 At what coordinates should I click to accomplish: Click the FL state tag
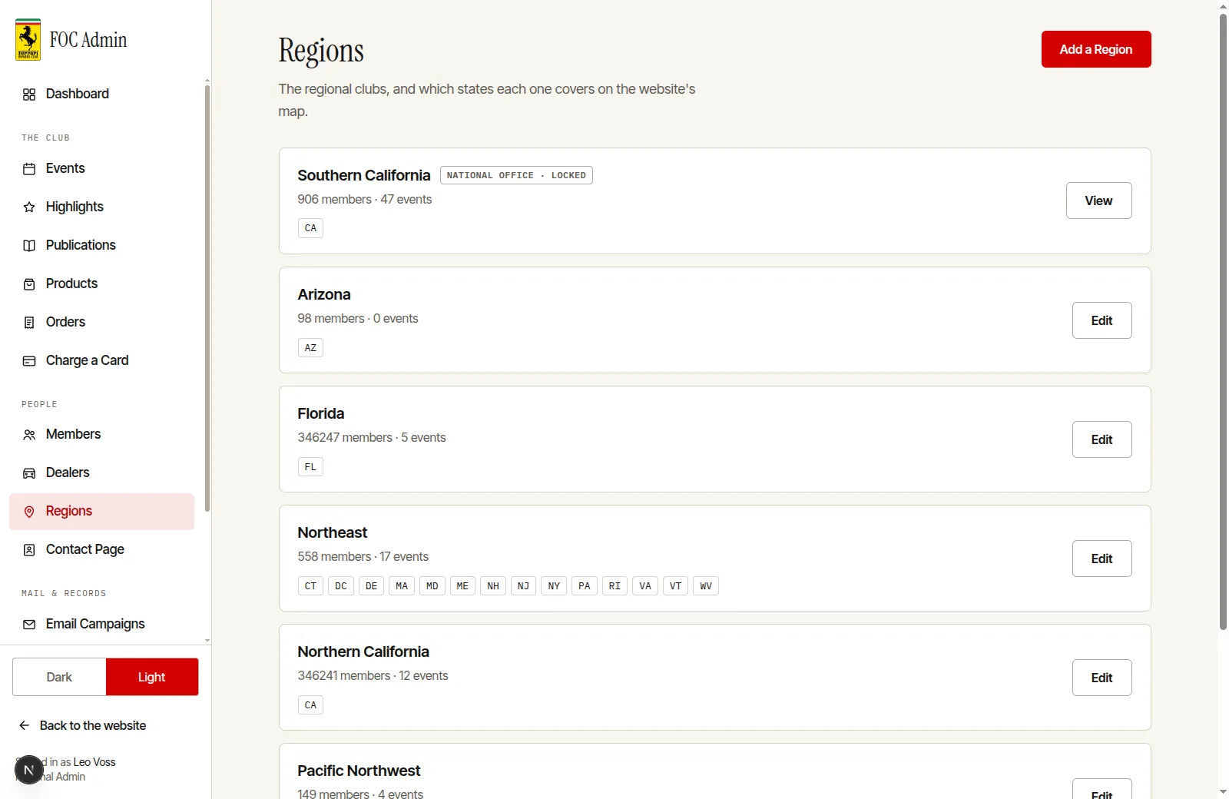[x=310, y=467]
